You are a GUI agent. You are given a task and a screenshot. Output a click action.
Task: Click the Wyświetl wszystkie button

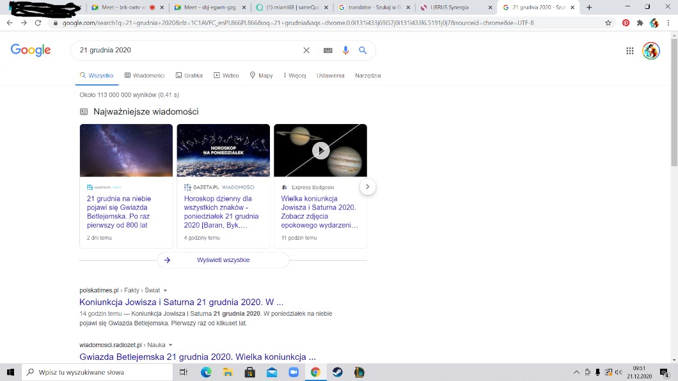[223, 260]
